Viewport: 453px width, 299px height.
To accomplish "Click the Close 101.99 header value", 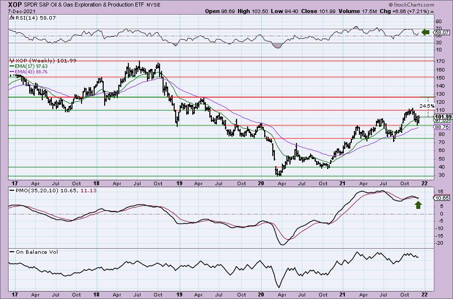I will pos(319,11).
